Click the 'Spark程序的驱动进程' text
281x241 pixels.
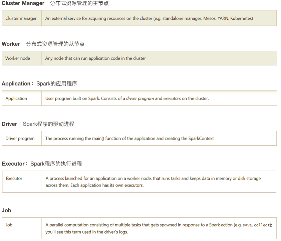pyautogui.click(x=49, y=124)
